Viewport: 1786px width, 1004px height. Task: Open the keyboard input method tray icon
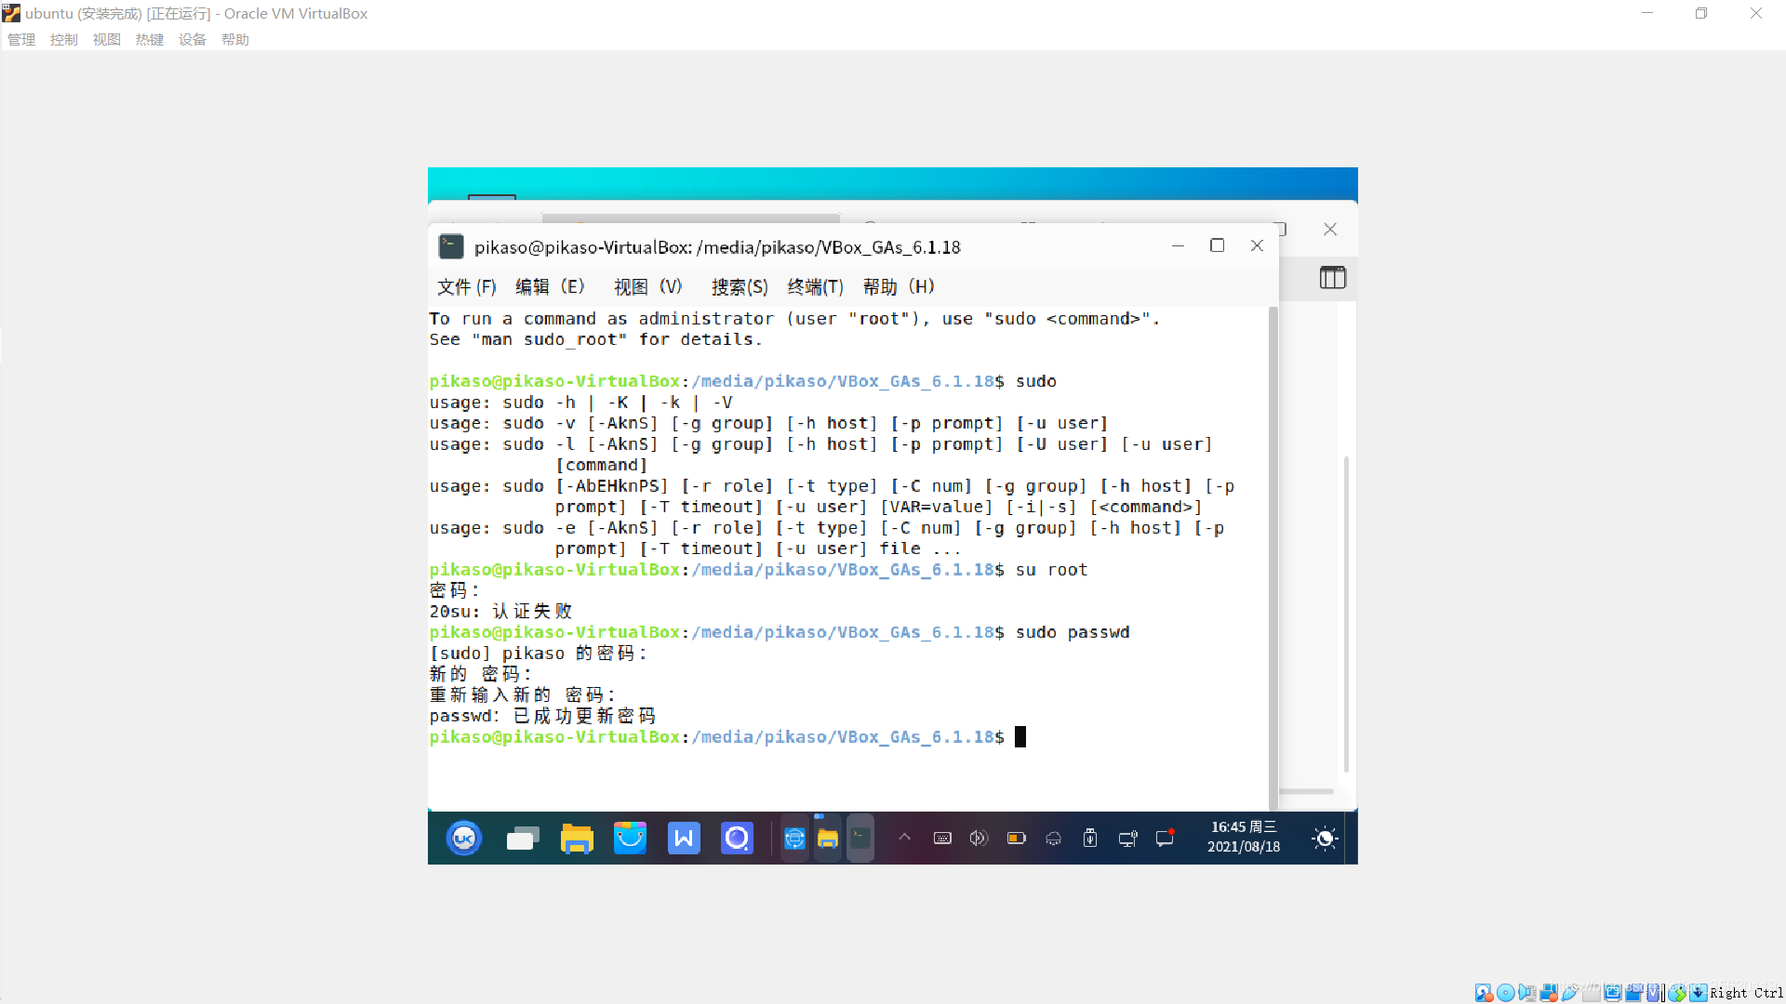coord(942,839)
